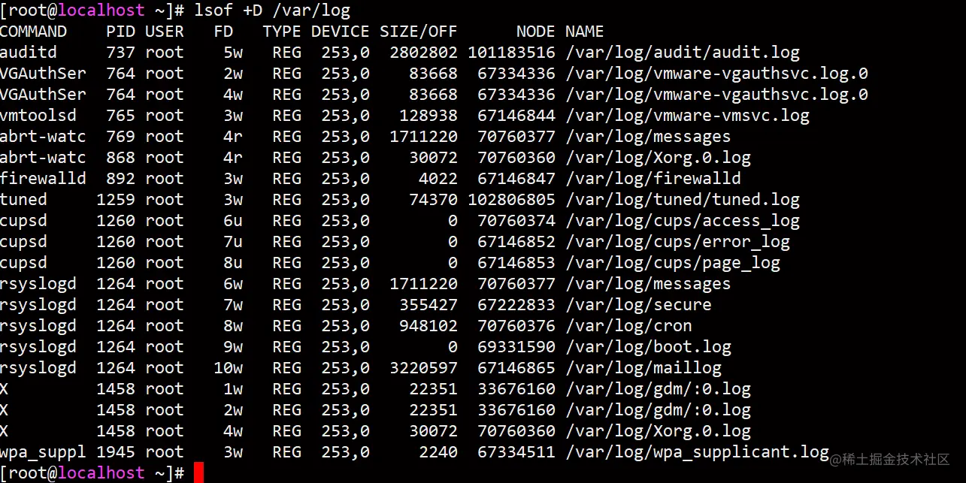The width and height of the screenshot is (966, 483).
Task: Click the /var/log/wpa_supplicant.log path
Action: (697, 452)
